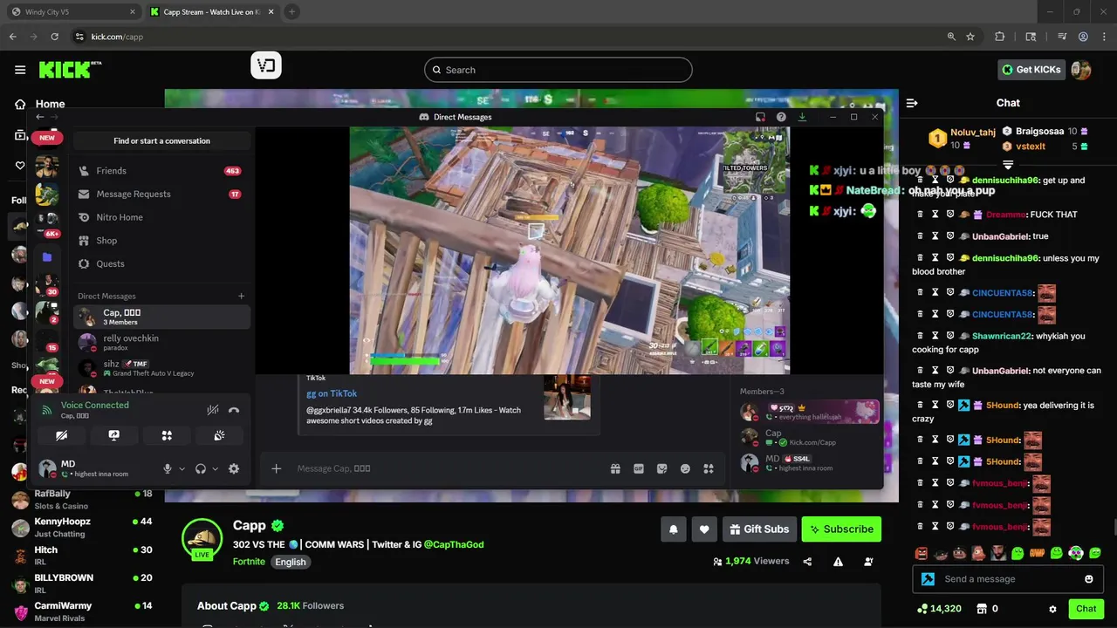Expand the chat leaderboard arrow
The image size is (1117, 628).
tap(1008, 165)
